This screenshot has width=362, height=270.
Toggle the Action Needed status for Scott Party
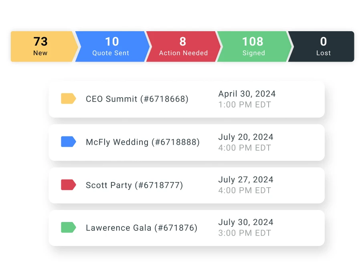[x=68, y=184]
